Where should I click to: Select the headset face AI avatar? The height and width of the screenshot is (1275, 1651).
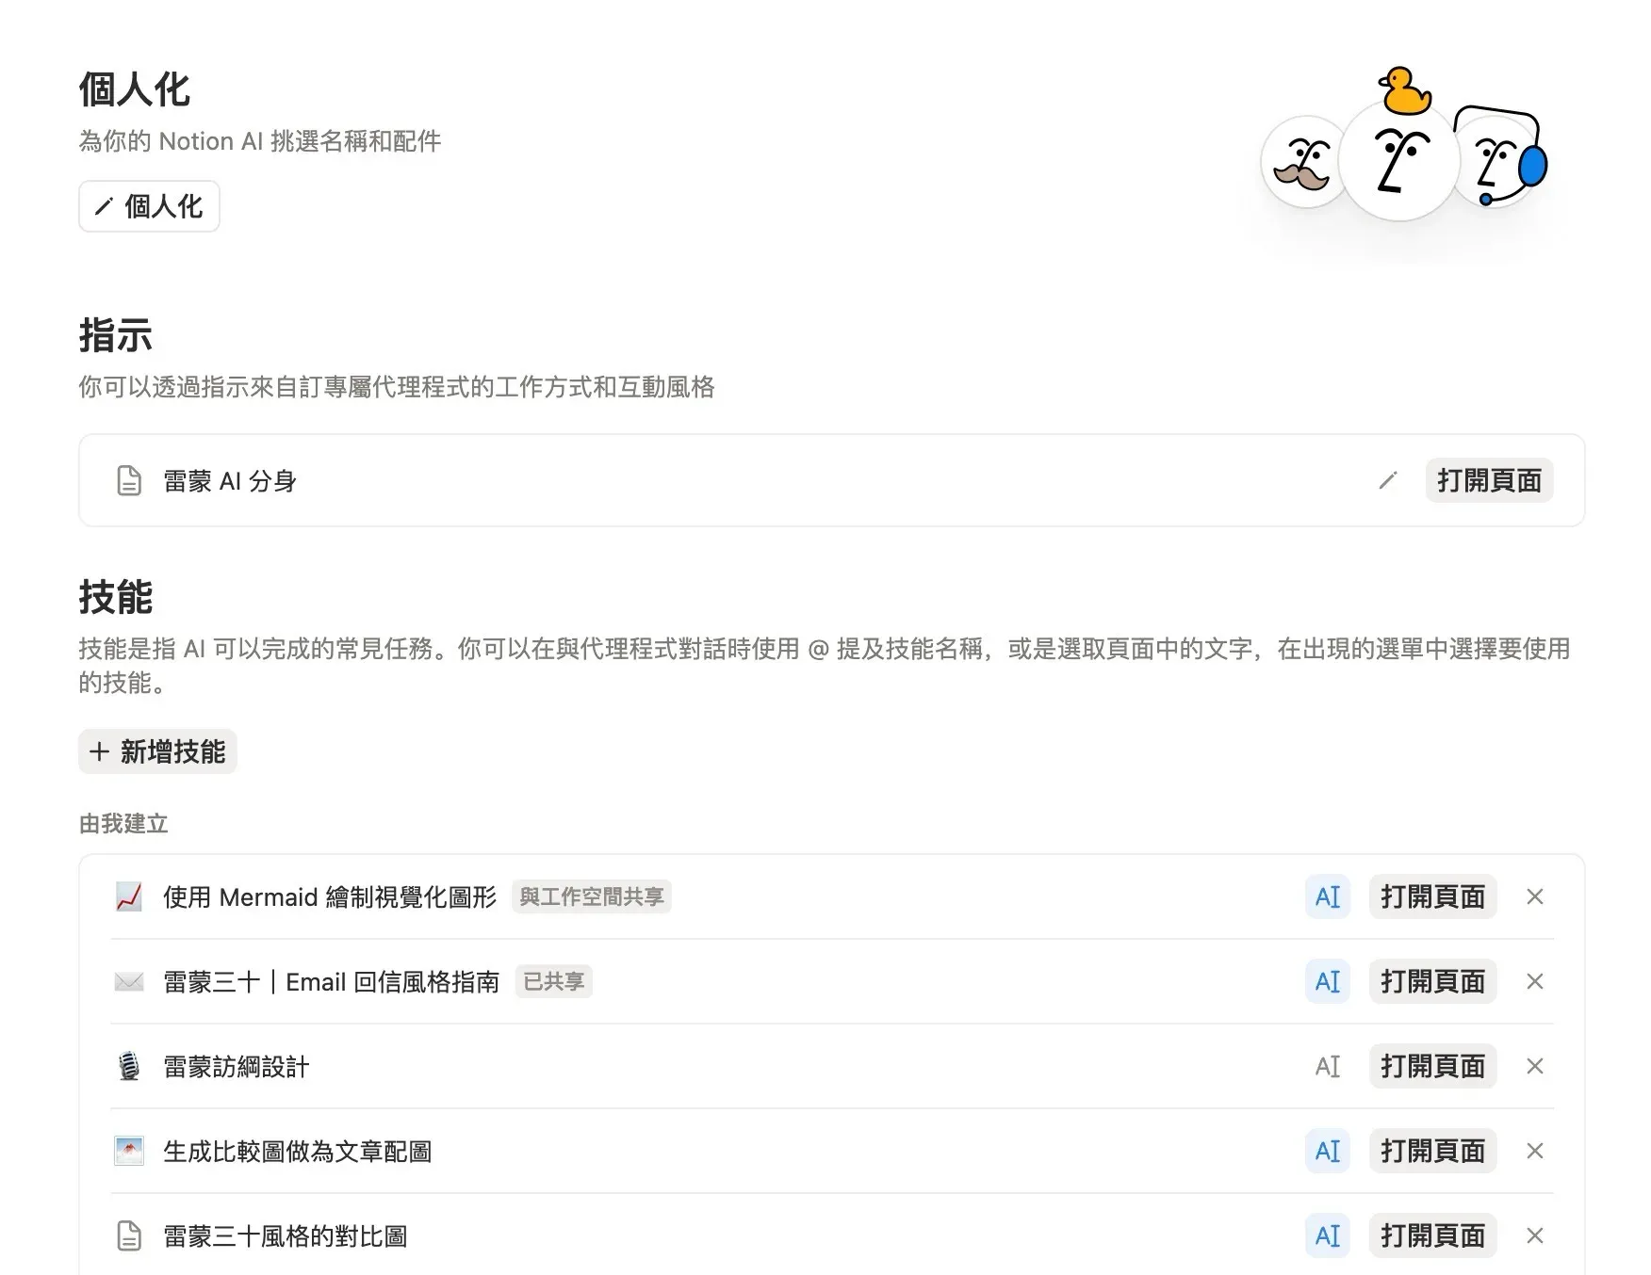coord(1504,162)
